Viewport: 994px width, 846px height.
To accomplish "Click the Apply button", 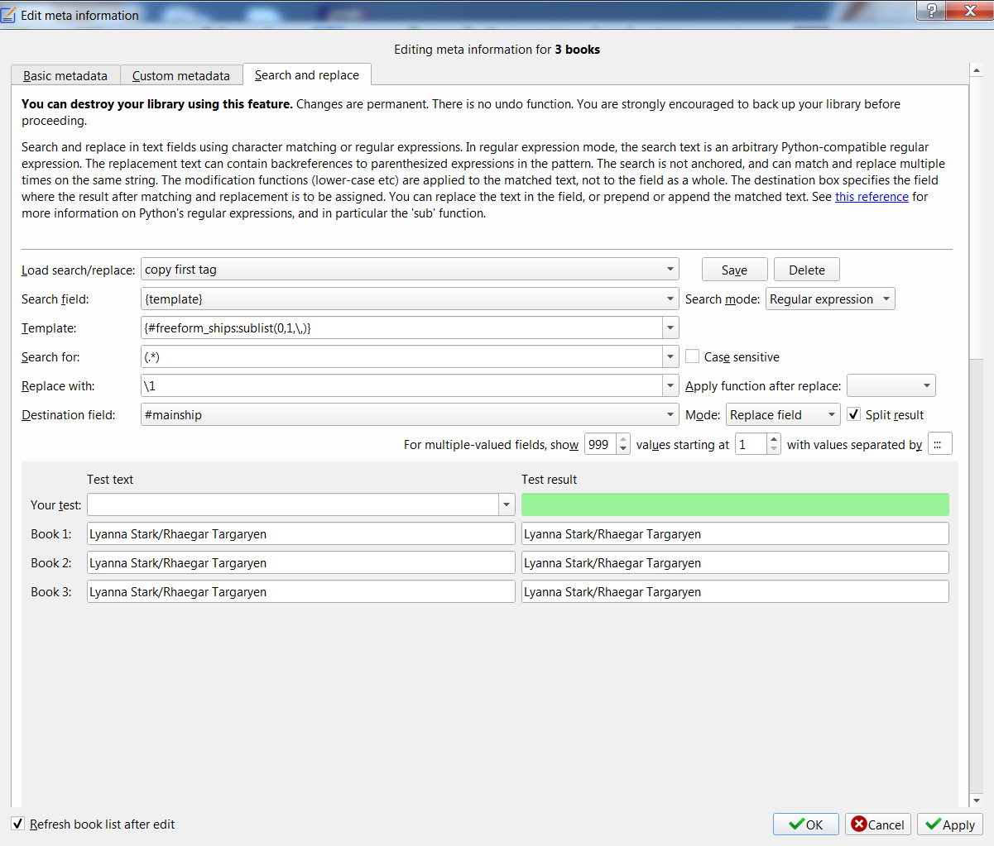I will [950, 824].
